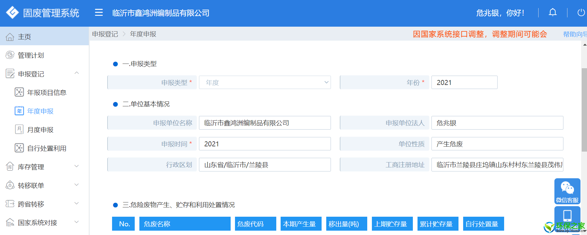The image size is (587, 235).
Task: Click the 国家系统对接 building icon
Action: (x=10, y=222)
